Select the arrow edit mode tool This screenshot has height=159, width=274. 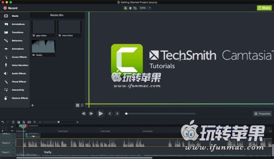click(125, 8)
